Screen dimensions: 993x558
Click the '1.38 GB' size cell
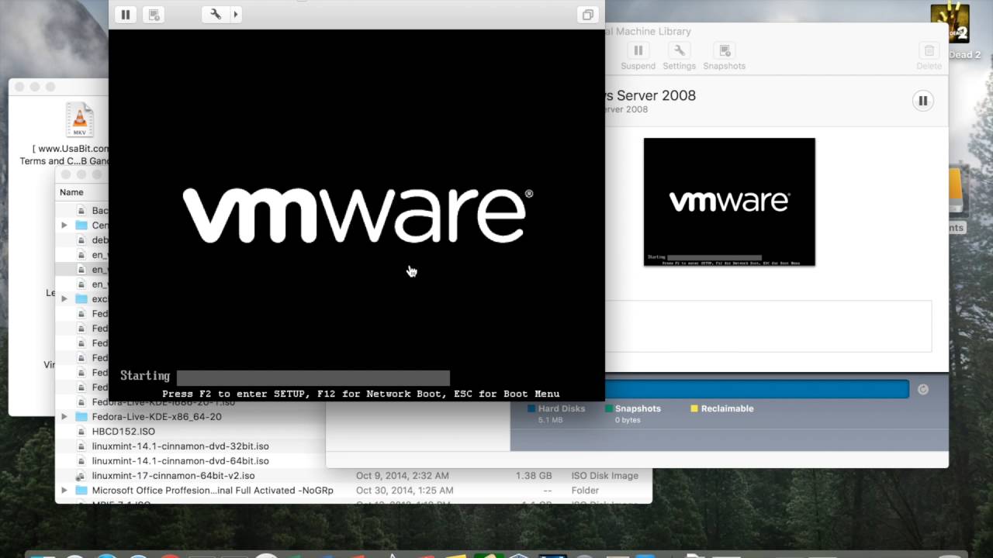tap(534, 476)
